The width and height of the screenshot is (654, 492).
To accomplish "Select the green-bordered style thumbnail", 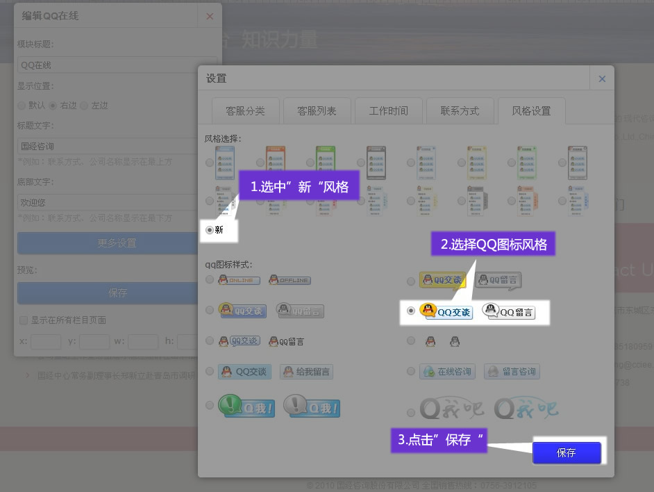I will tap(326, 162).
